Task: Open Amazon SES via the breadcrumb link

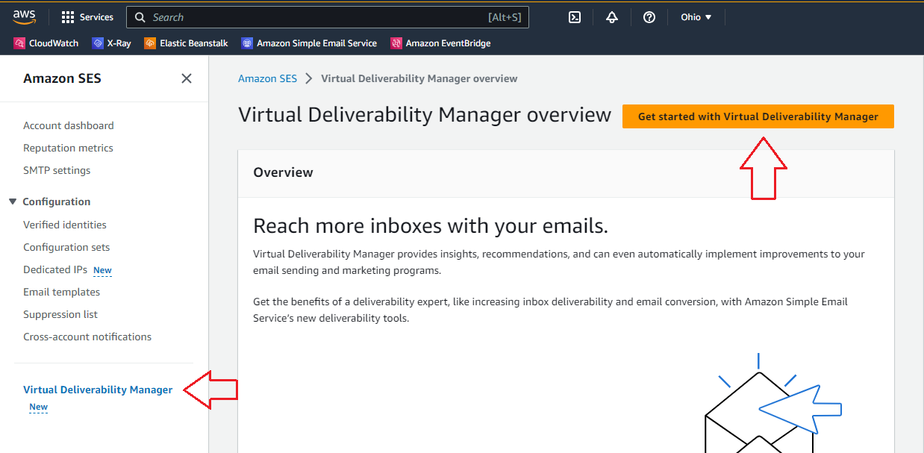Action: 267,78
